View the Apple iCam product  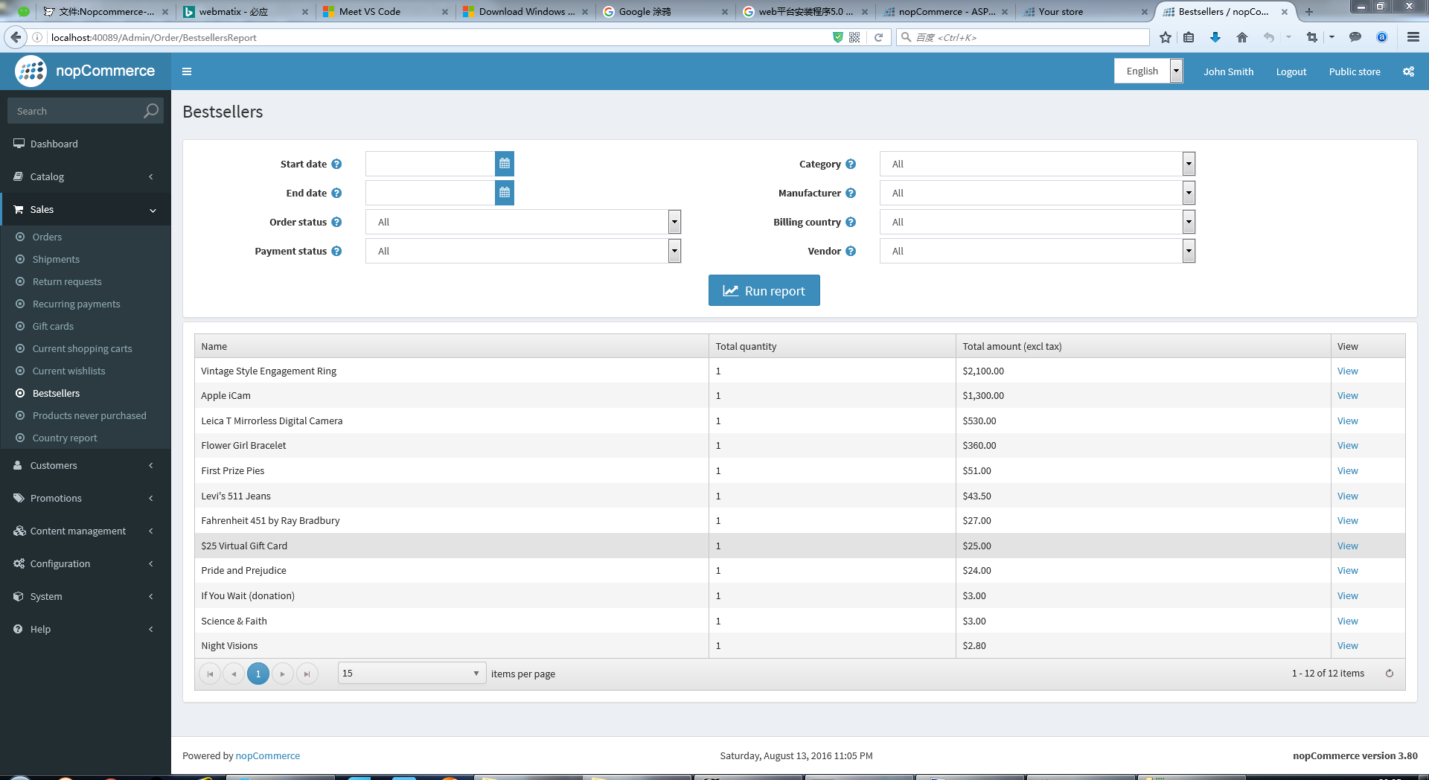[1347, 396]
